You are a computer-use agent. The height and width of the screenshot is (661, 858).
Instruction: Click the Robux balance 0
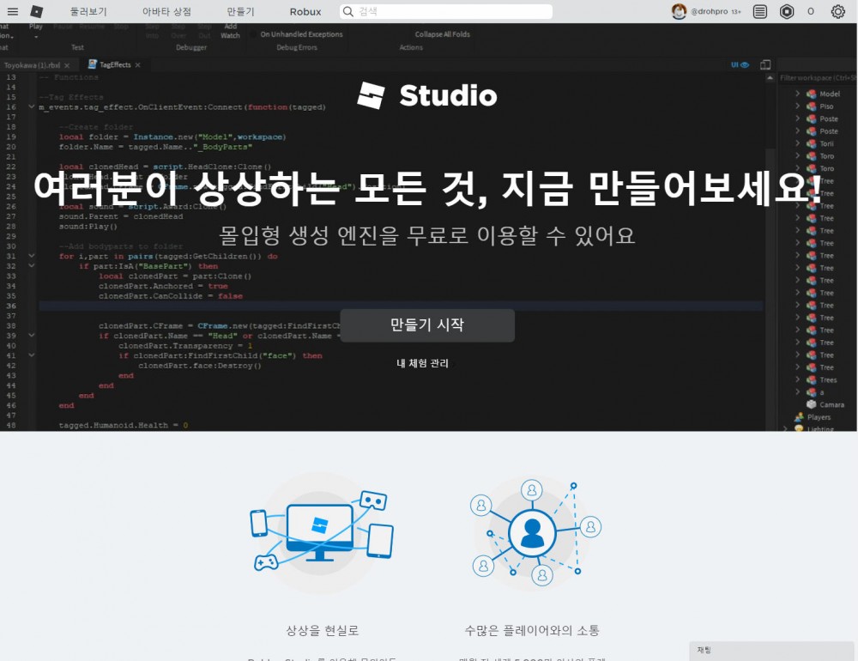coord(811,11)
